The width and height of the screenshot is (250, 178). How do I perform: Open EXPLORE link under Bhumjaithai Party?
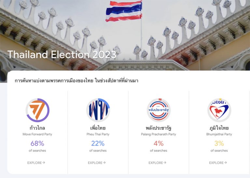coord(218,163)
